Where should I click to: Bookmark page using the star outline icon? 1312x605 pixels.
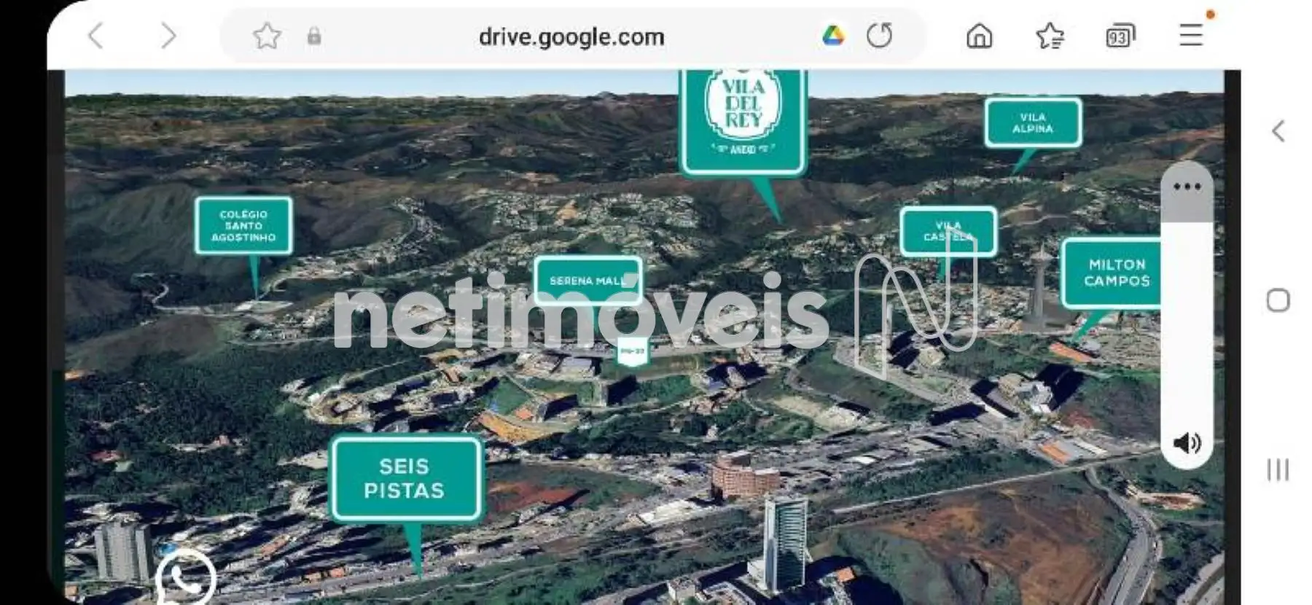(267, 36)
